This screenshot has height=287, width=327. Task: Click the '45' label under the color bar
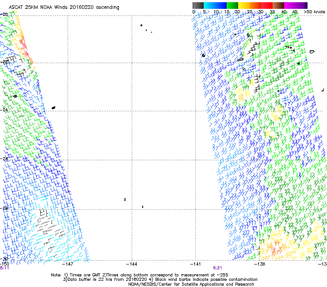295,12
